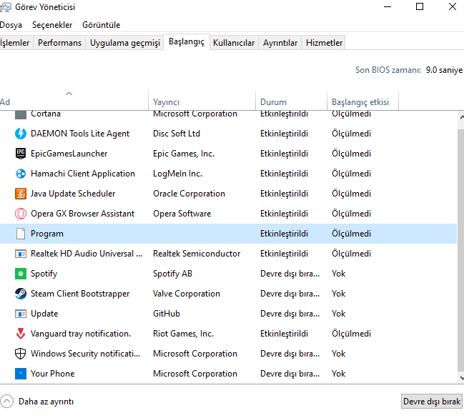Select the EpicGamesLauncher row name
The width and height of the screenshot is (464, 418).
tap(69, 154)
